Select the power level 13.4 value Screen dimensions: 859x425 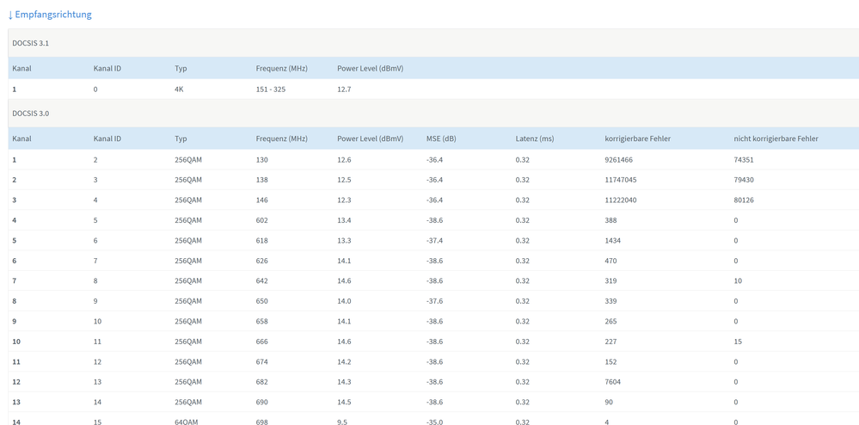coord(344,220)
